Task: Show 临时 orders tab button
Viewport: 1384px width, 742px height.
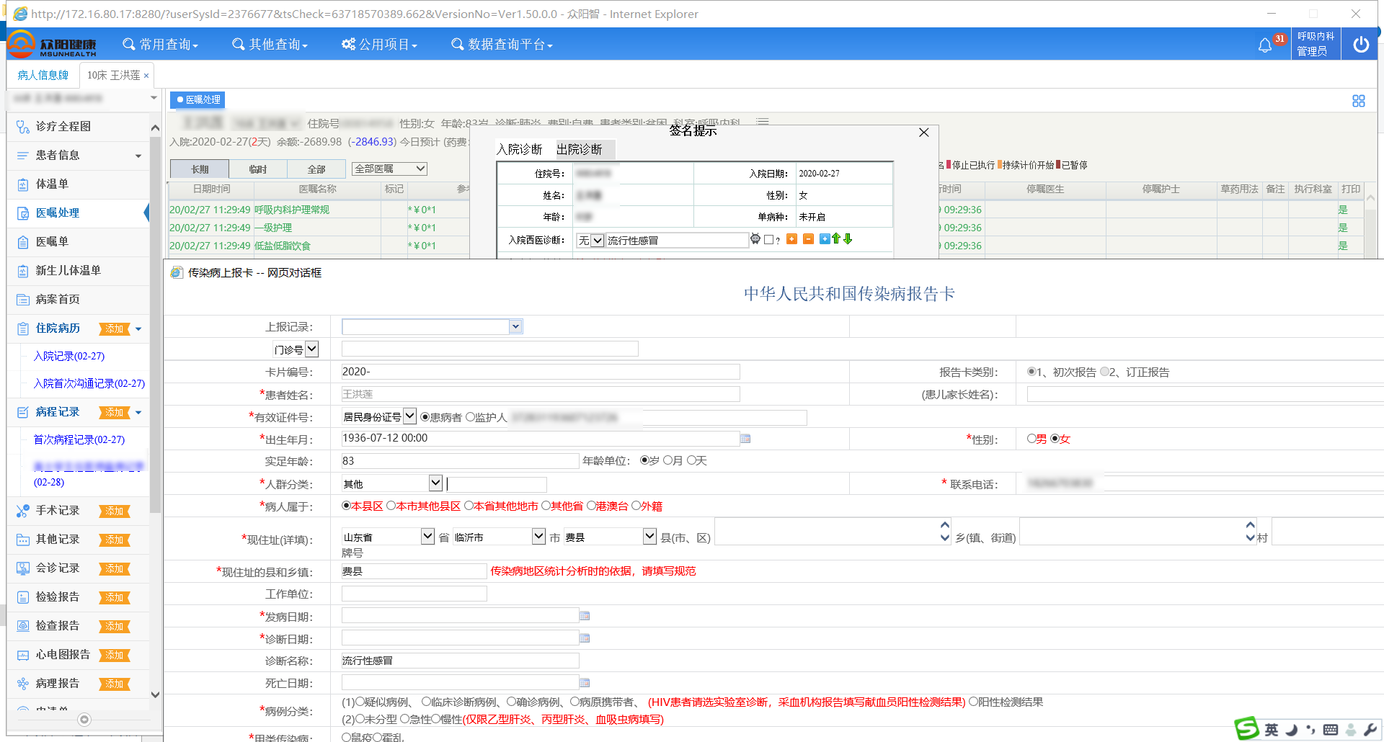Action: [x=258, y=169]
